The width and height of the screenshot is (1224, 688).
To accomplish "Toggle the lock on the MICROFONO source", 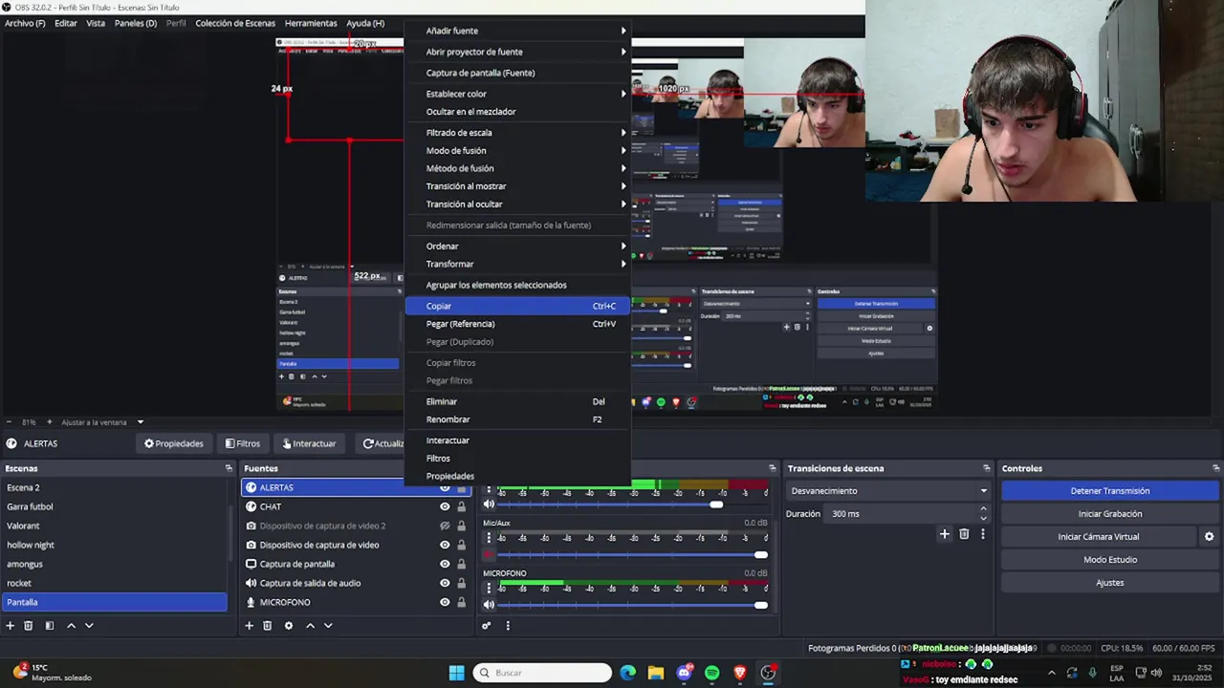I will point(461,602).
